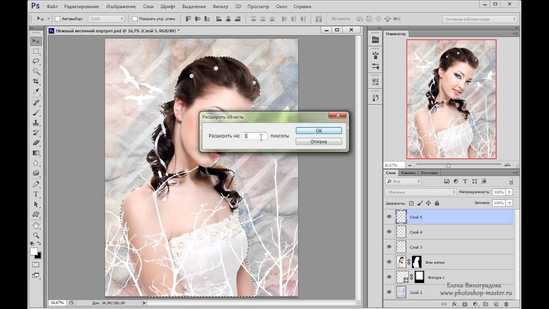Open the blend mode dropdown Обычные
The image size is (549, 309).
click(421, 192)
